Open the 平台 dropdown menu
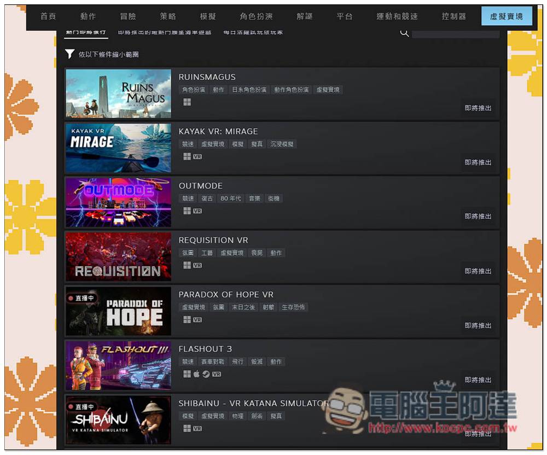Image resolution: width=547 pixels, height=455 pixels. click(x=345, y=16)
